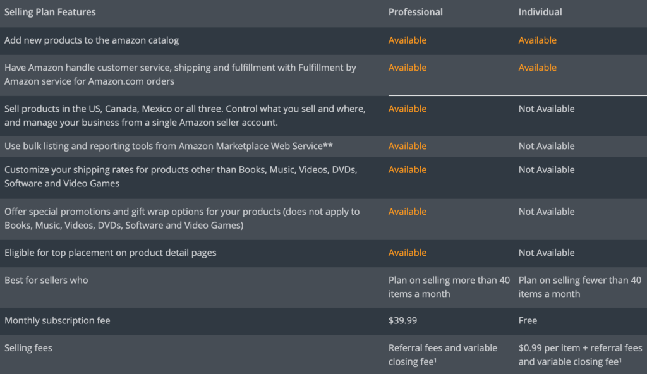The width and height of the screenshot is (647, 374).
Task: Click Professional 'Available' for Fulfillment by Amazon
Action: [407, 68]
